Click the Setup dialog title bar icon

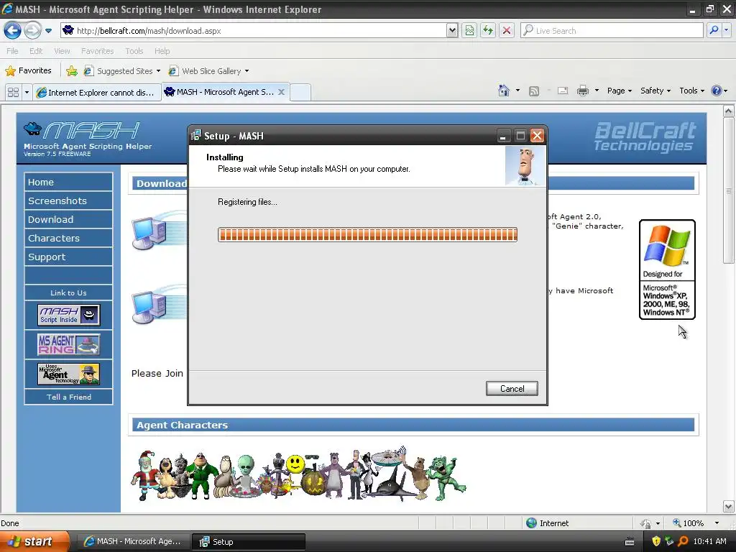pos(196,136)
